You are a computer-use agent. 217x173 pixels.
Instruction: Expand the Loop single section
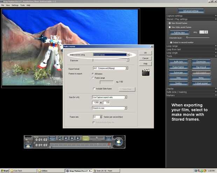[191, 53]
